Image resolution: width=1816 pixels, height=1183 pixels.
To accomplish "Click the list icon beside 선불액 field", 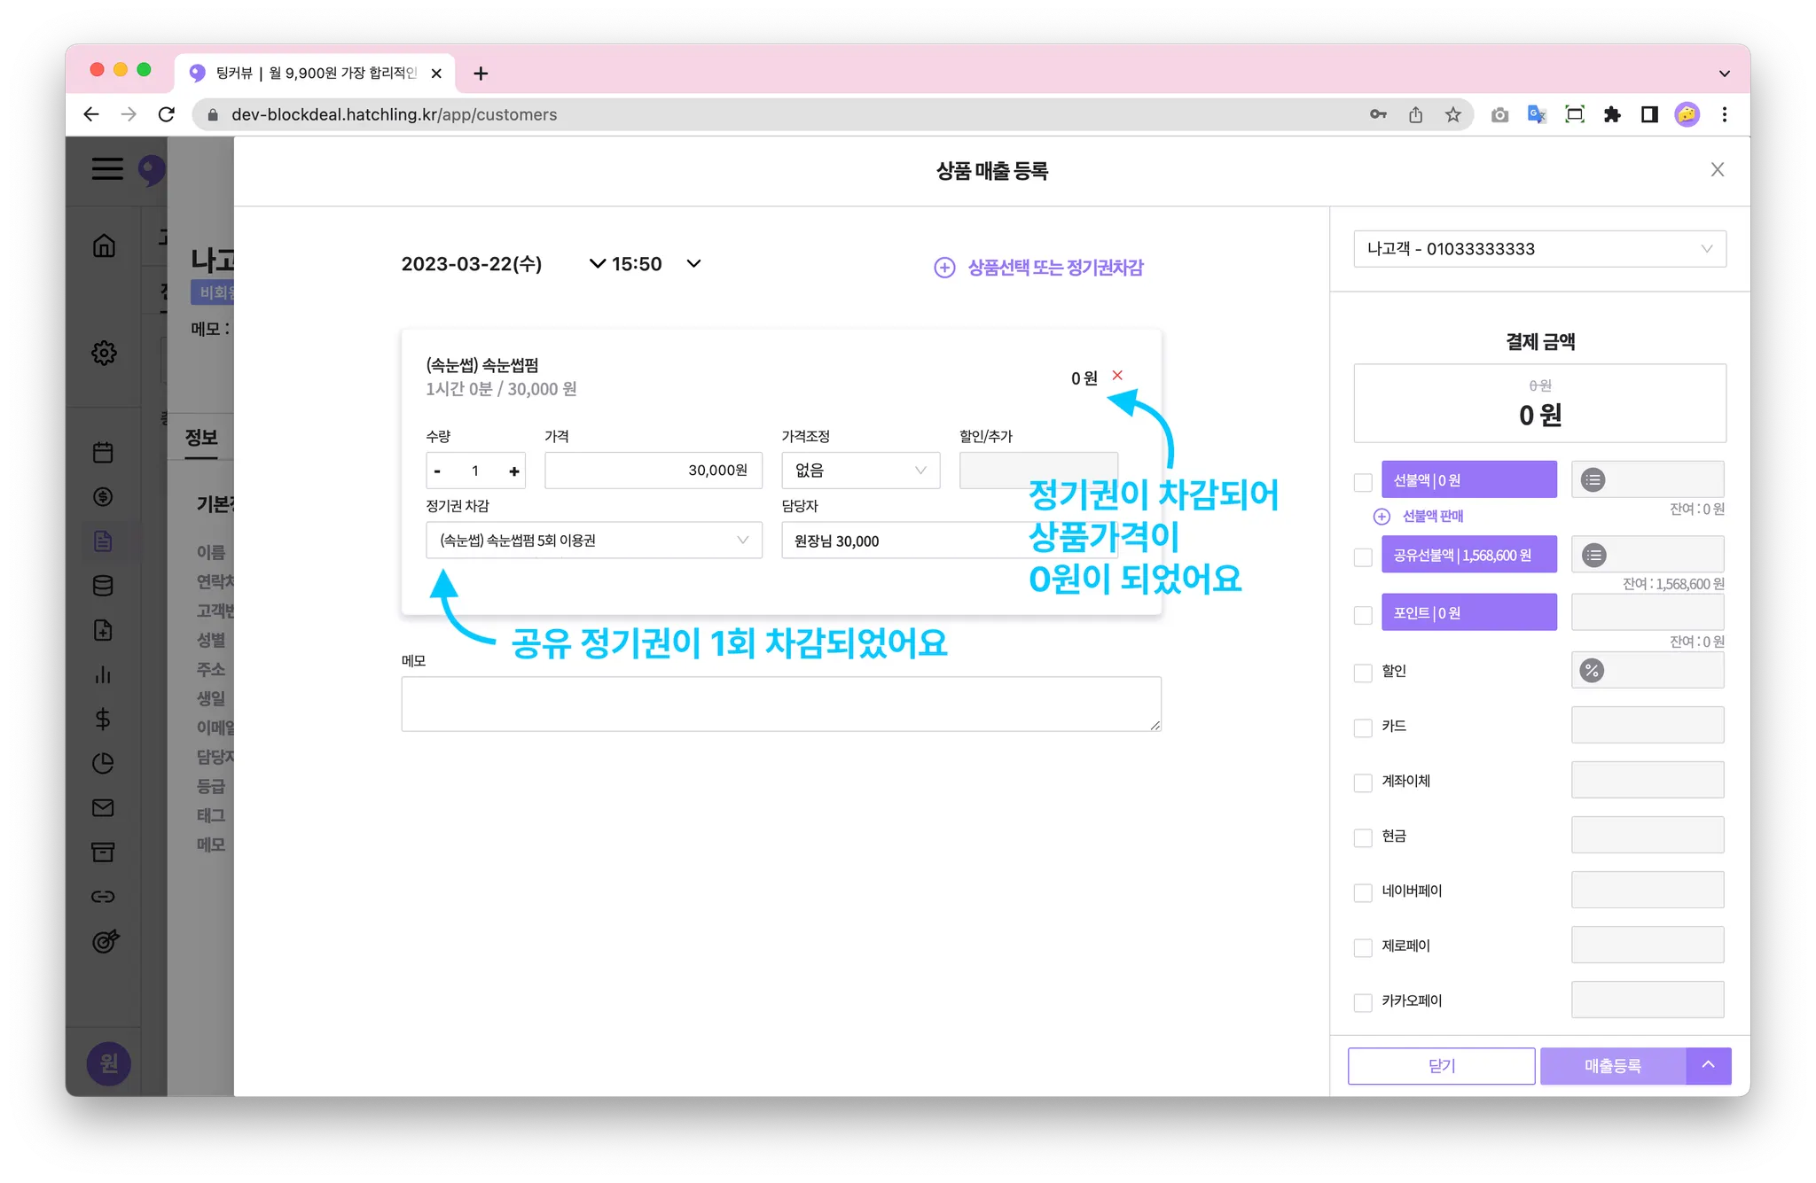I will (x=1593, y=480).
